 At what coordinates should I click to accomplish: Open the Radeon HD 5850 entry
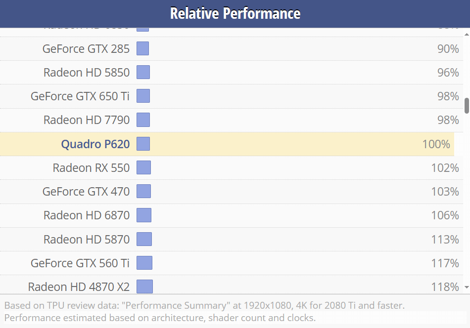click(x=87, y=73)
